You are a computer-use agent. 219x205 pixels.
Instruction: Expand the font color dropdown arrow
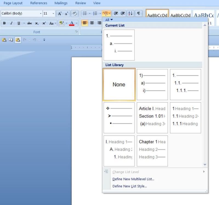[76, 23]
